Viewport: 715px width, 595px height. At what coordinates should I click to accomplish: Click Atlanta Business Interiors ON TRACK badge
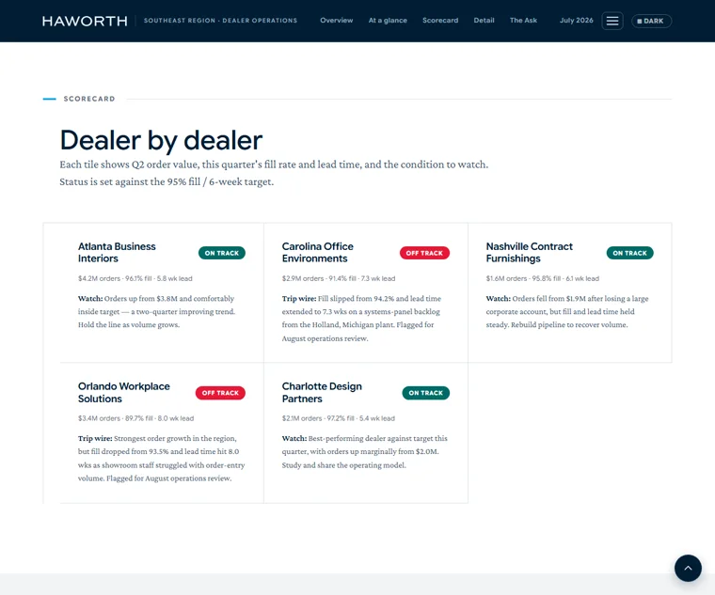pyautogui.click(x=222, y=253)
